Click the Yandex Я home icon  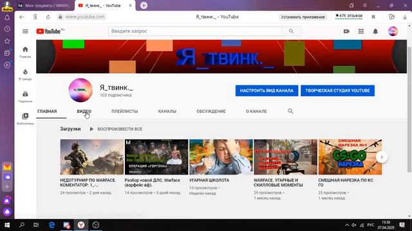click(x=35, y=17)
